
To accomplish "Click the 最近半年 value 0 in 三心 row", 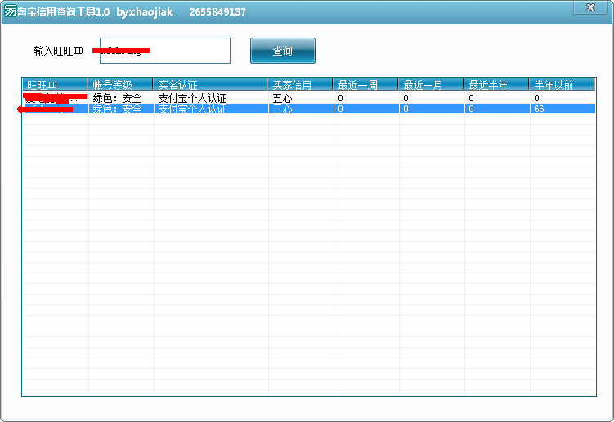I will (x=471, y=109).
